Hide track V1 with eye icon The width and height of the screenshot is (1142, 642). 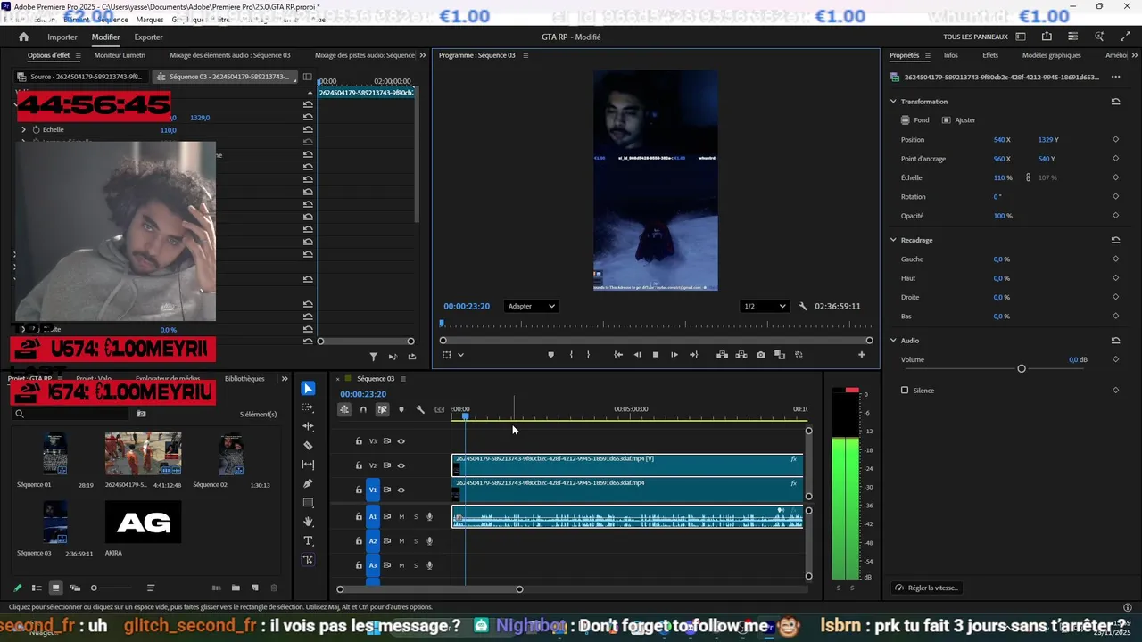[x=401, y=490]
